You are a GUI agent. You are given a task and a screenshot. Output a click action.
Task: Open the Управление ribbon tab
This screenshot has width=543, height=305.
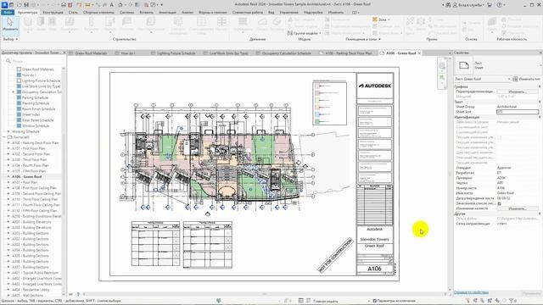288,12
